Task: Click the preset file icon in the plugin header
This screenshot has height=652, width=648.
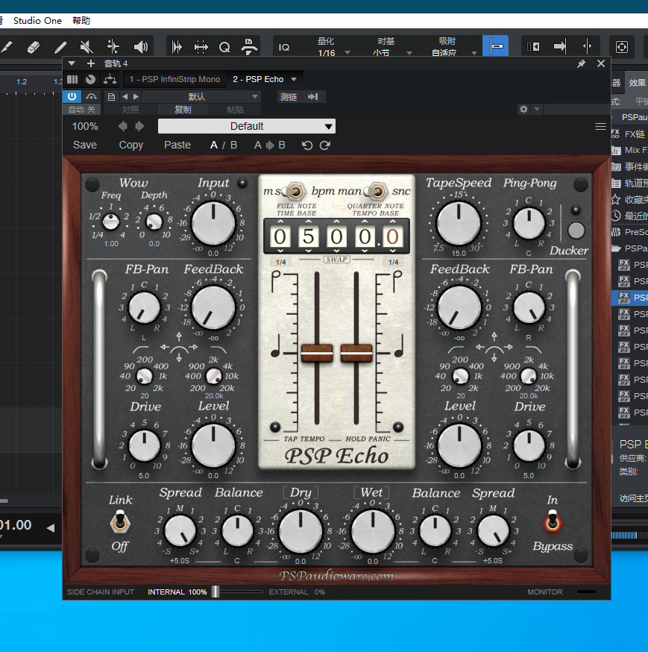Action: (x=111, y=97)
